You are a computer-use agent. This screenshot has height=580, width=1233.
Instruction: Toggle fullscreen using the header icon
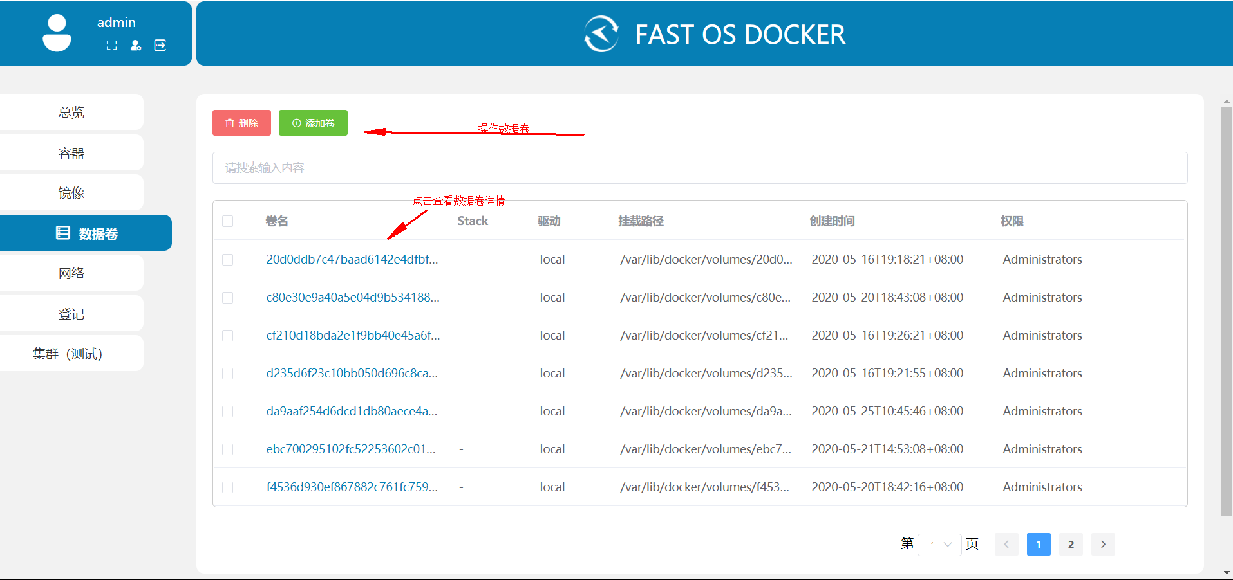click(x=112, y=45)
